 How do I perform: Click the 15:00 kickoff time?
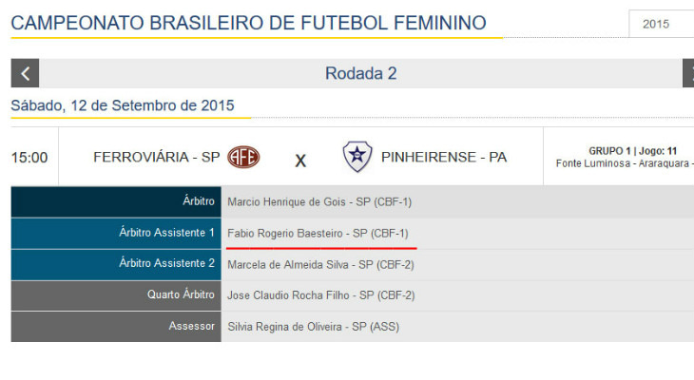pyautogui.click(x=29, y=158)
